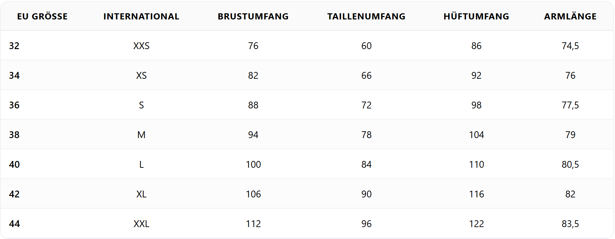This screenshot has height=239, width=615.
Task: Click the M international size cell
Action: click(141, 135)
